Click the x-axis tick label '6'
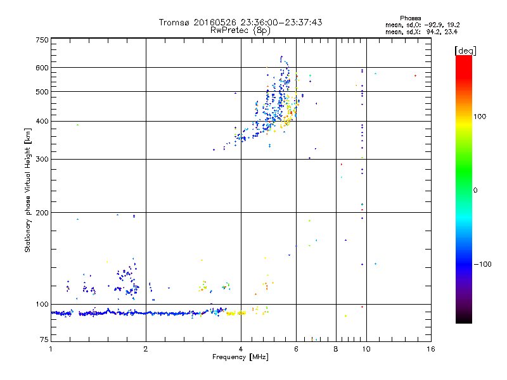Screen dimensions: 507x380 point(296,349)
